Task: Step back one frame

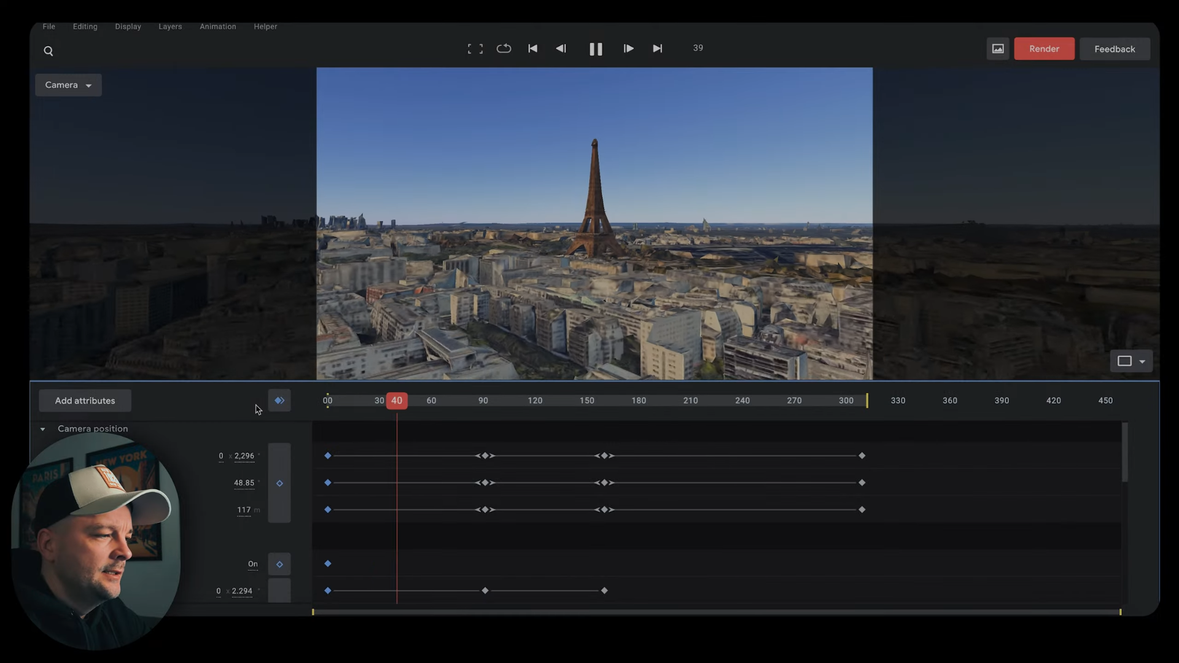Action: click(561, 48)
